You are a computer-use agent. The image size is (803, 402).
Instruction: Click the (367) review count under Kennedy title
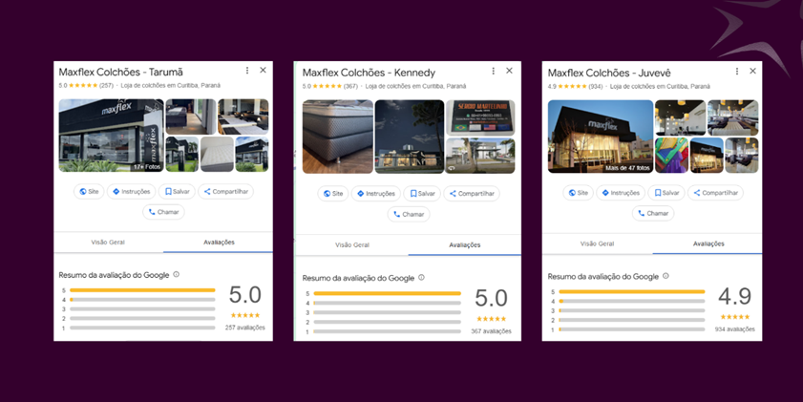pos(350,86)
